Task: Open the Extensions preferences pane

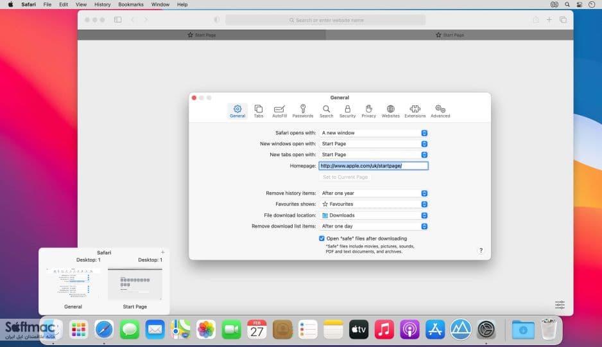Action: 415,111
